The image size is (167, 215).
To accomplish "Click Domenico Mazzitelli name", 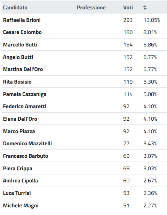I will point(27,144).
